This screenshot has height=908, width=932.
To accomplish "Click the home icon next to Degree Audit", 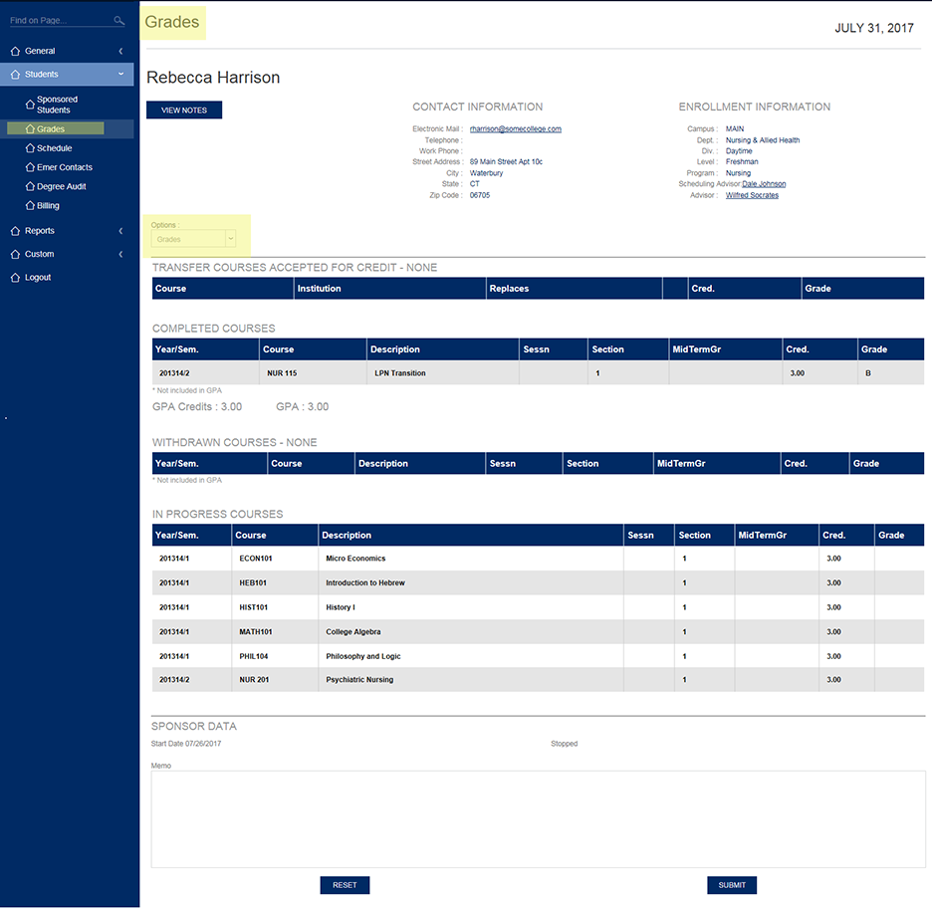I will (x=29, y=186).
